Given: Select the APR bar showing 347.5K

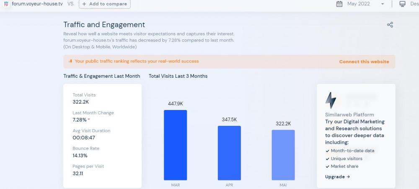Looking at the screenshot, I should tap(229, 153).
